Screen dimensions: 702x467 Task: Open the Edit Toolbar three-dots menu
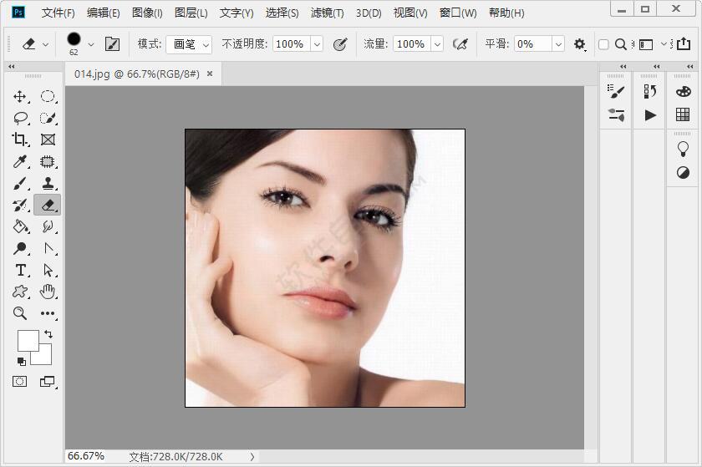(x=48, y=313)
